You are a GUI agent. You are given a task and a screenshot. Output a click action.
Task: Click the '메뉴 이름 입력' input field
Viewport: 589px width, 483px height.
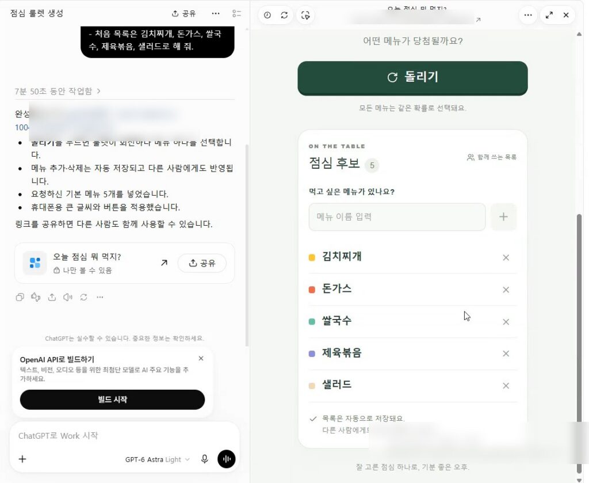[397, 217]
